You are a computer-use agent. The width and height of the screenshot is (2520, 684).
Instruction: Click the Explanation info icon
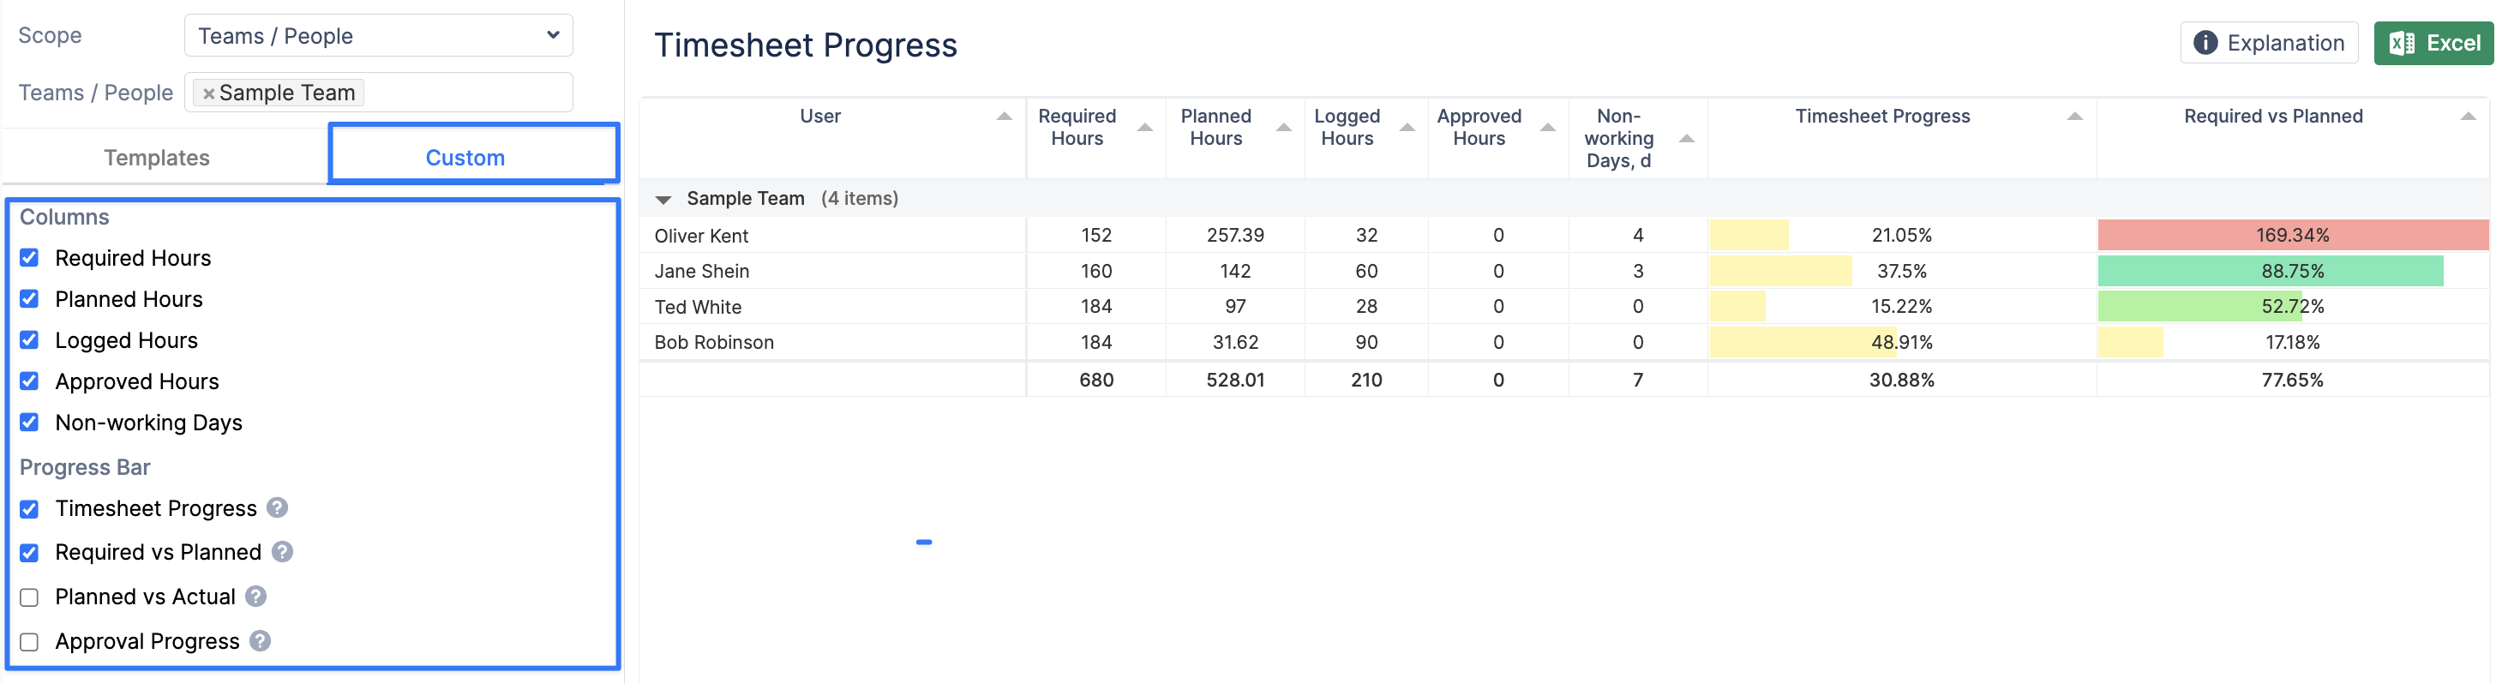[x=2205, y=43]
